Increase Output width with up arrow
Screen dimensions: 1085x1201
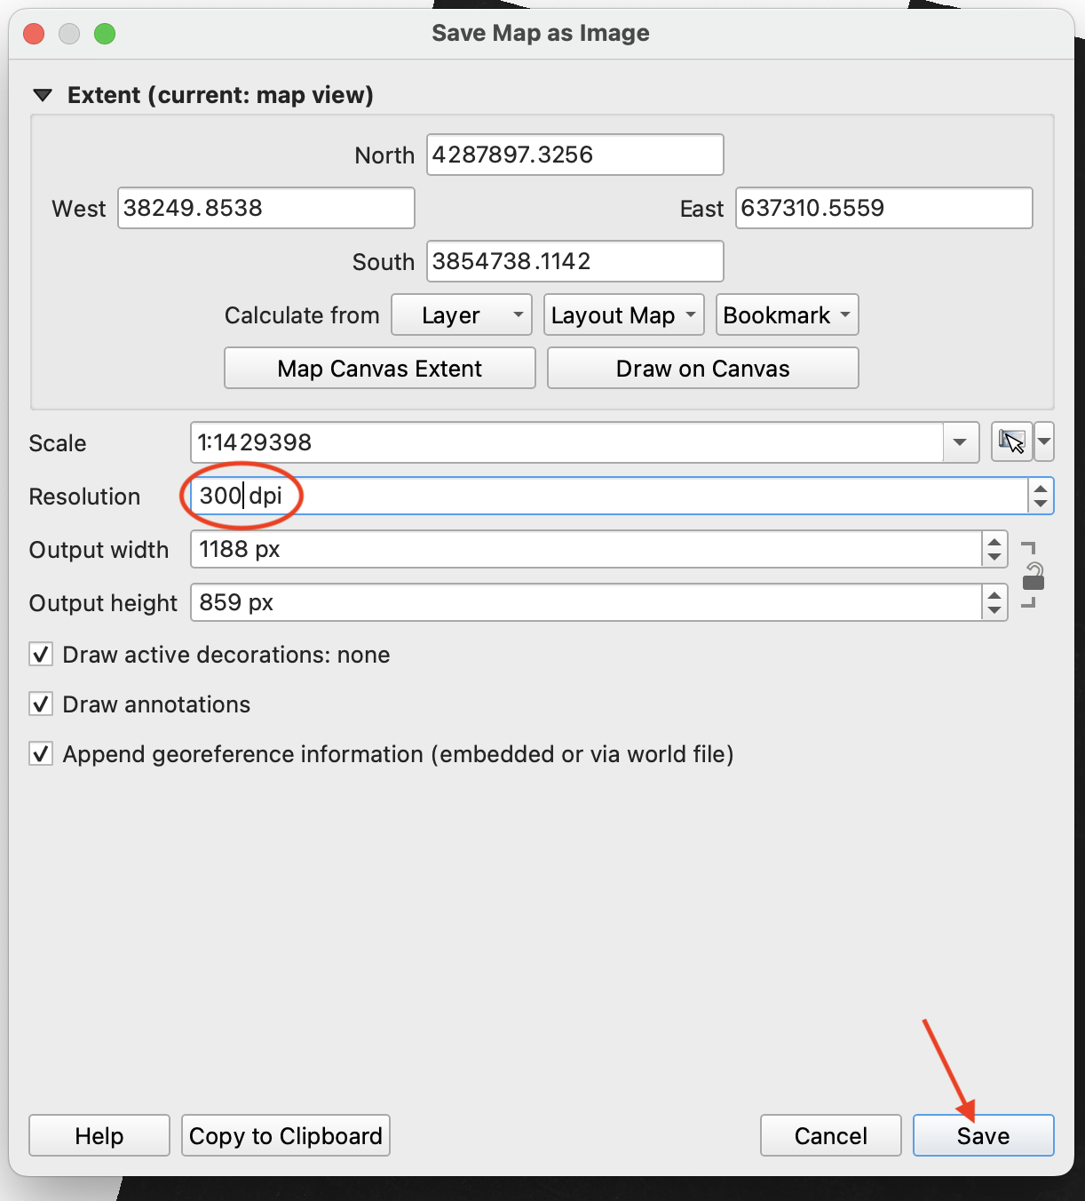point(994,541)
